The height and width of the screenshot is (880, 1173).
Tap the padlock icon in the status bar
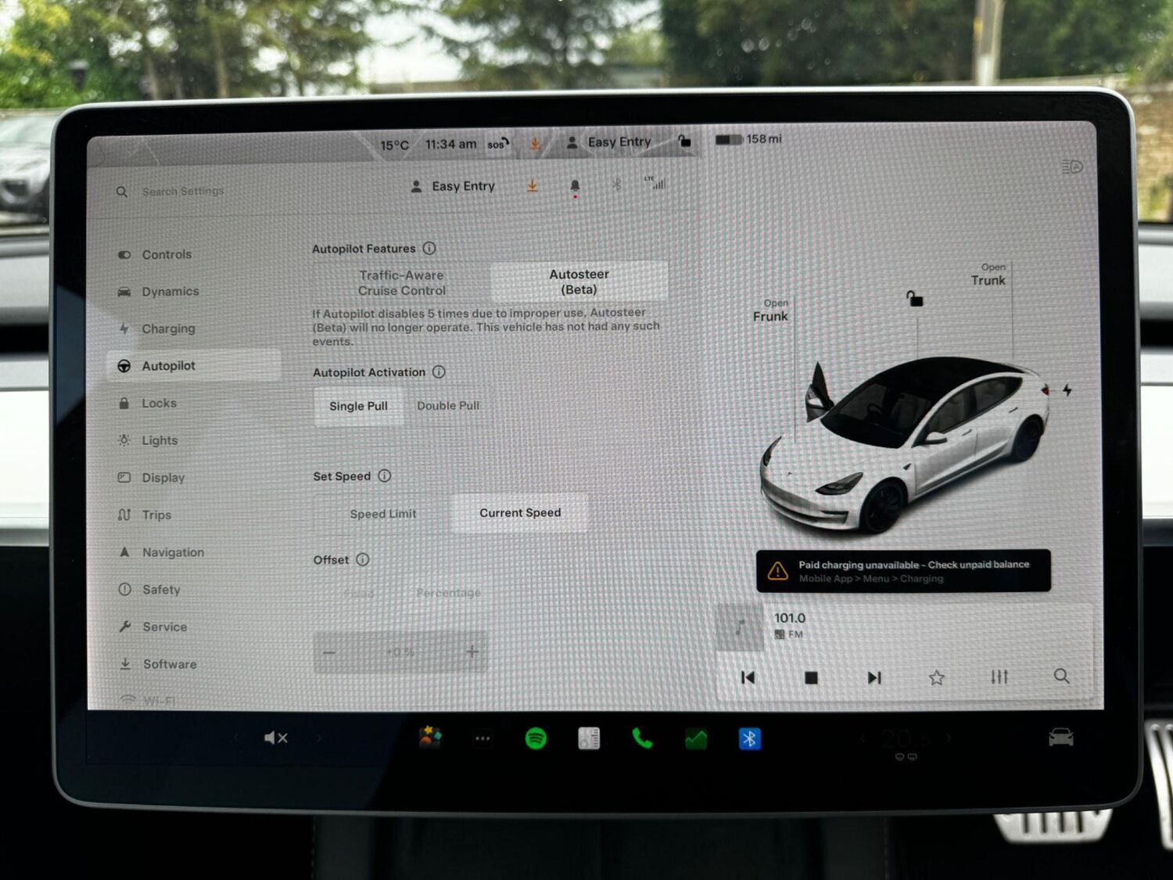click(x=684, y=141)
